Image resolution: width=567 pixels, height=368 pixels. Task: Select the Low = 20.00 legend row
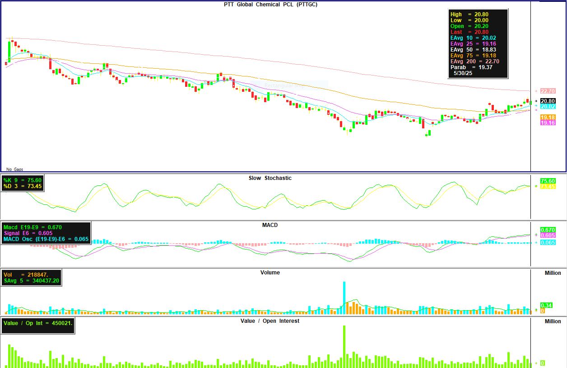pos(469,20)
